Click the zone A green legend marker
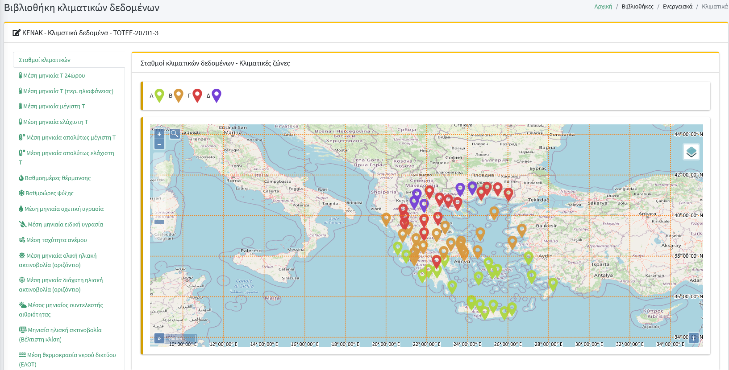 point(159,95)
